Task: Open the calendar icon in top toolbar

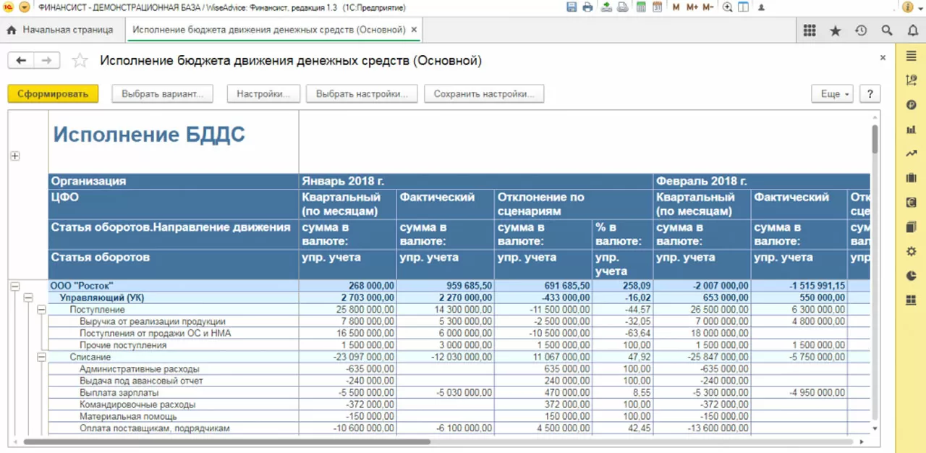Action: [x=657, y=7]
